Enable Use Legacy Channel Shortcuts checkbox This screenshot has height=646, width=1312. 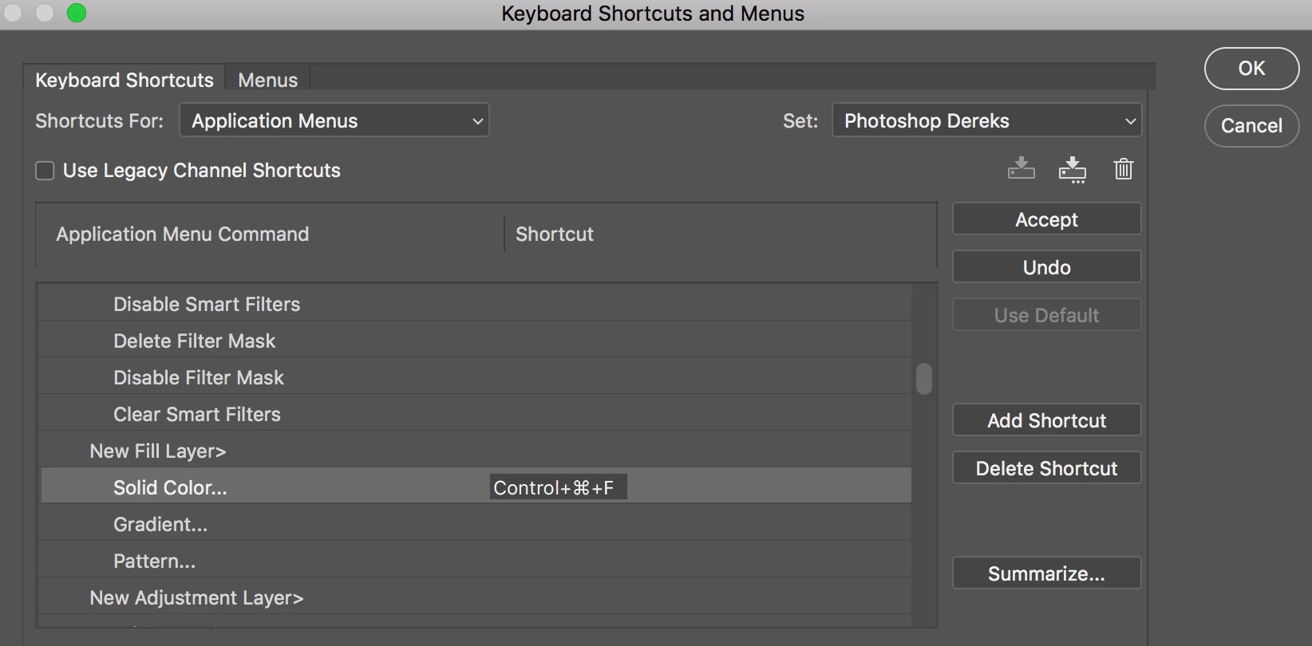coord(45,171)
